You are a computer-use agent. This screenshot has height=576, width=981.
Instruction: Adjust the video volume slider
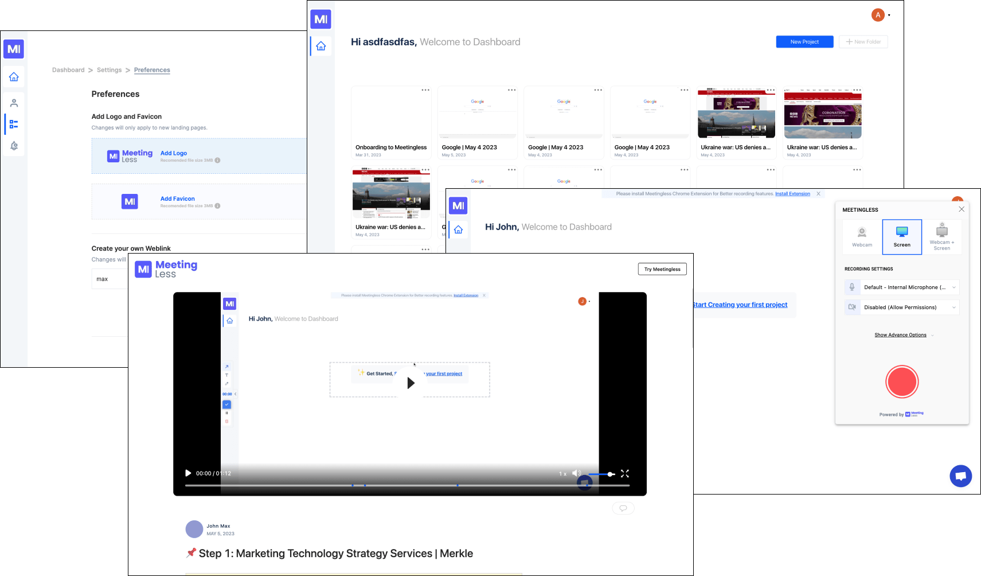602,474
